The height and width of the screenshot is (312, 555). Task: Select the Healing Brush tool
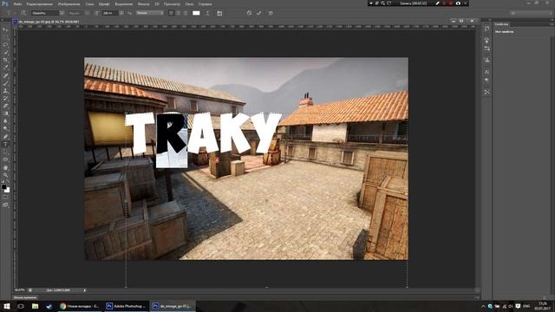5,75
